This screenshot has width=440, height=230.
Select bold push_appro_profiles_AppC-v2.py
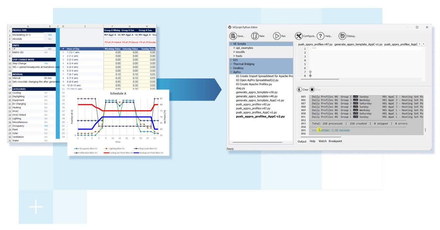(260, 117)
